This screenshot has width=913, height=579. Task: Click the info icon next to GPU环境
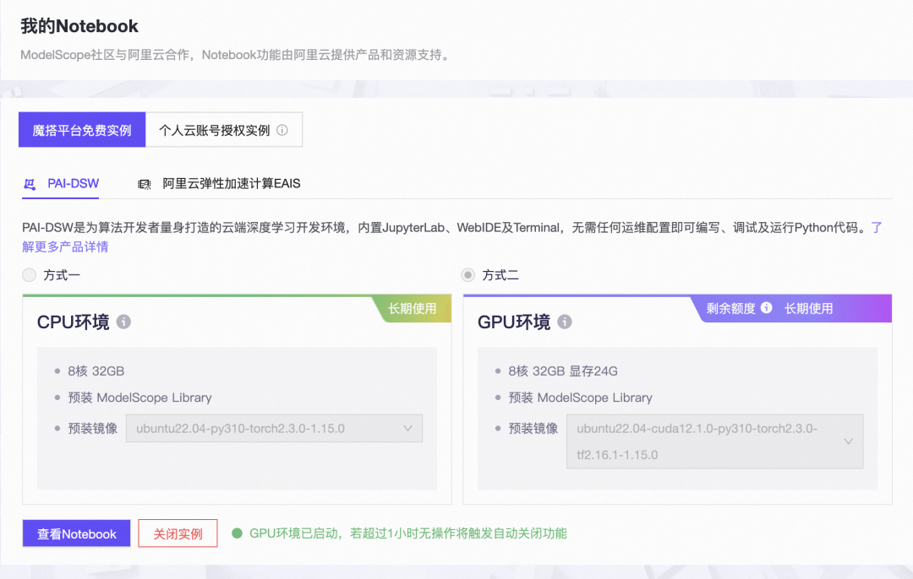pos(564,322)
